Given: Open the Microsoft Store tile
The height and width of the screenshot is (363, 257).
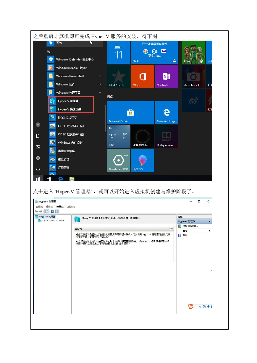Looking at the screenshot, I should click(130, 112).
